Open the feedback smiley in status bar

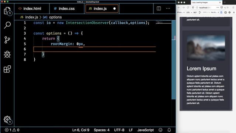point(160,130)
